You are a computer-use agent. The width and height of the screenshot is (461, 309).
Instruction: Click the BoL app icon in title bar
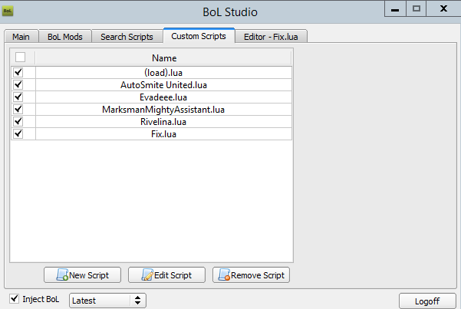coord(8,12)
